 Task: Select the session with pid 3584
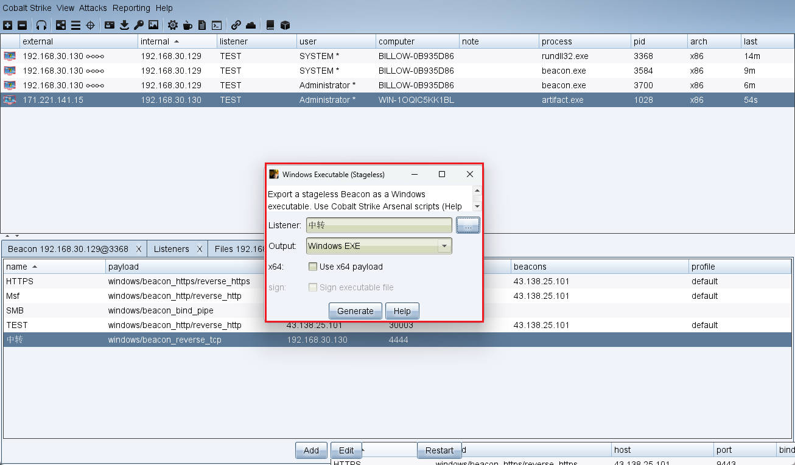click(x=397, y=71)
